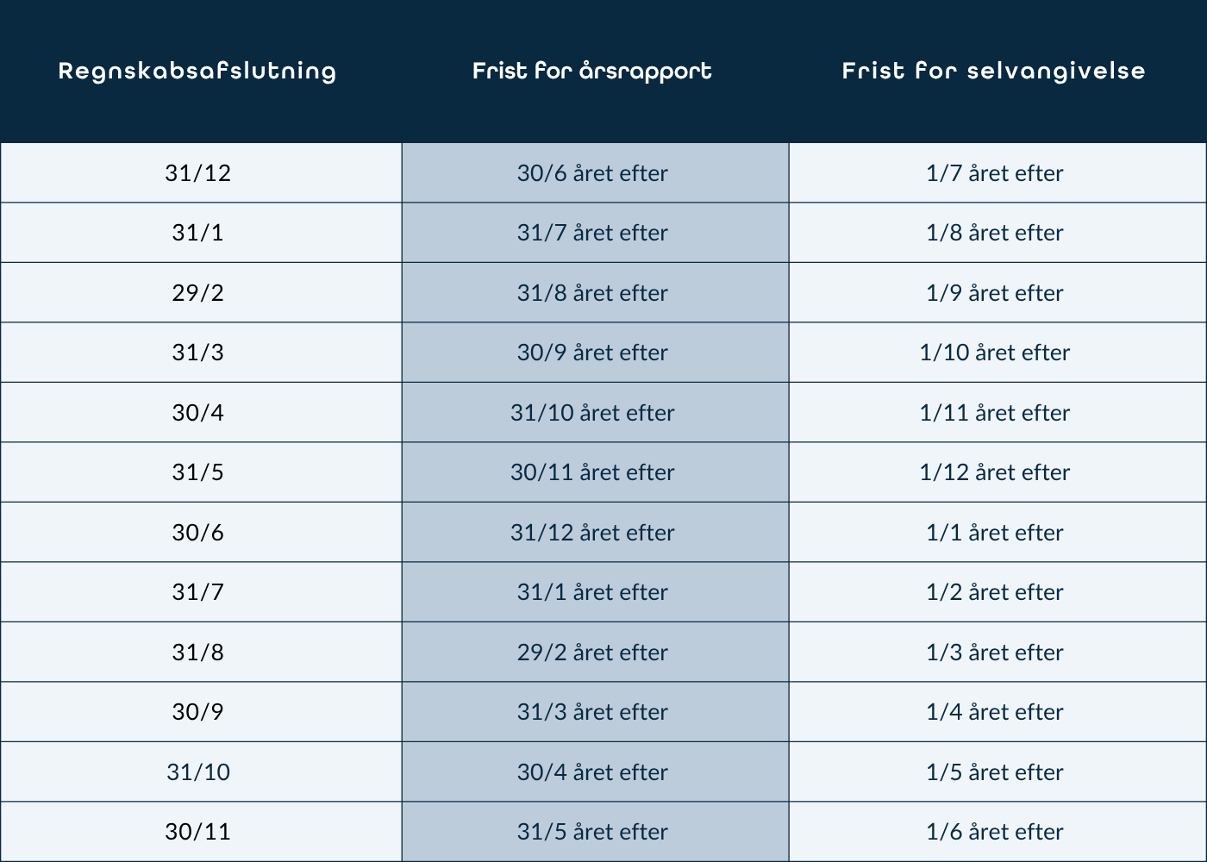The image size is (1207, 862).
Task: Click the 1/10 året efter cell
Action: click(x=994, y=353)
